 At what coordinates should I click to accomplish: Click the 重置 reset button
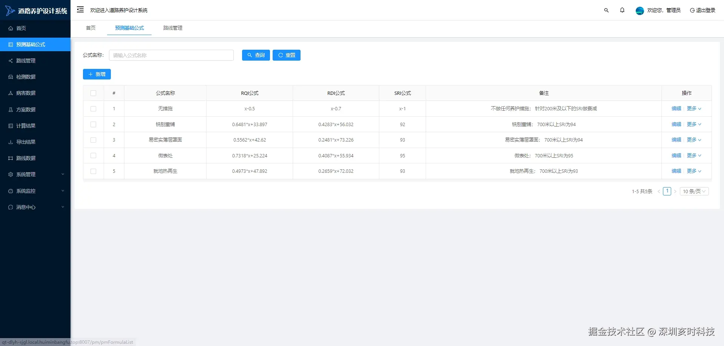pyautogui.click(x=287, y=55)
